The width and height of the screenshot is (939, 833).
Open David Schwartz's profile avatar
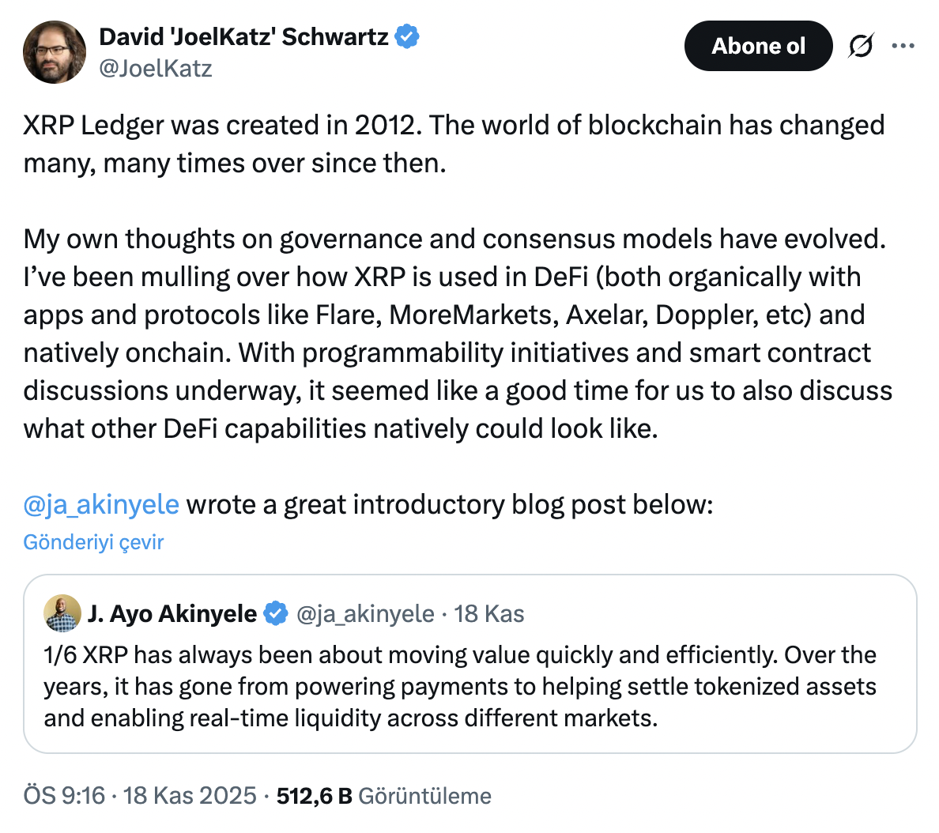(x=55, y=52)
